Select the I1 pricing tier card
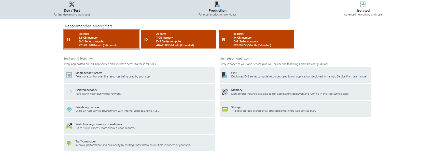This screenshot has width=435, height=161. [x=102, y=39]
